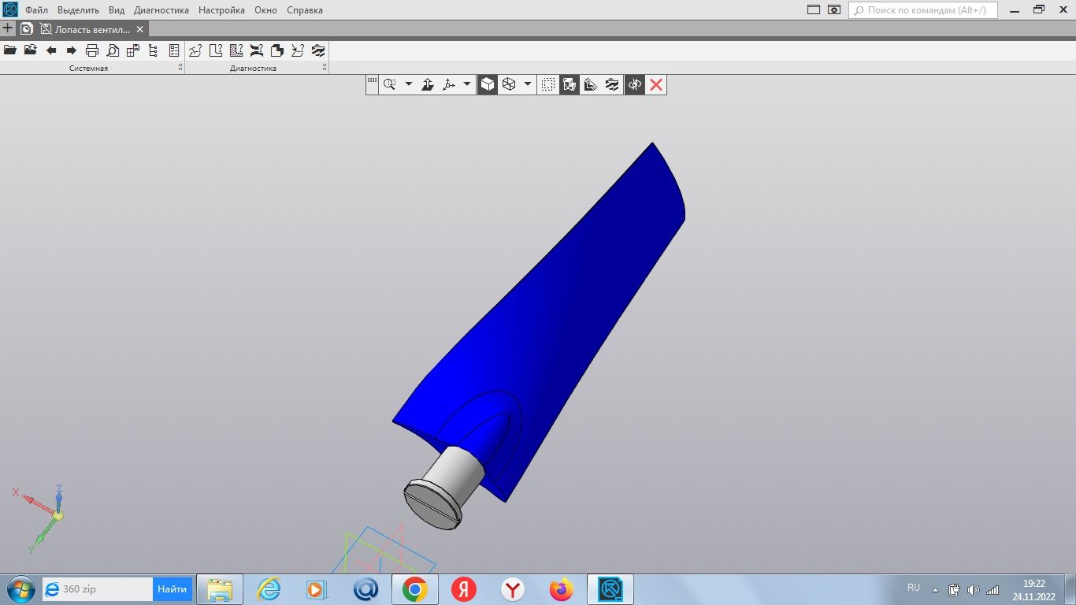Viewport: 1076px width, 605px height.
Task: Open the Диагностика menu
Action: (161, 10)
